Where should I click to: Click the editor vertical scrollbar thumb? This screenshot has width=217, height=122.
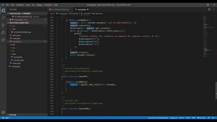pos(216,90)
